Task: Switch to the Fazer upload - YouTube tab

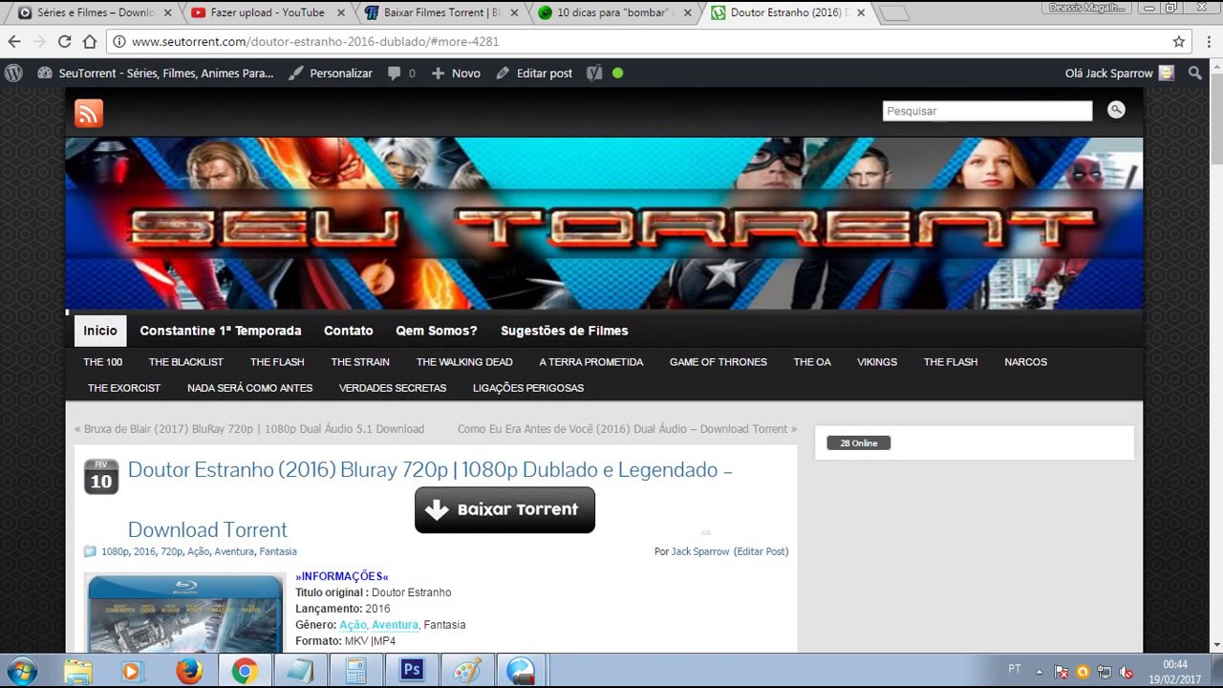Action: click(266, 13)
